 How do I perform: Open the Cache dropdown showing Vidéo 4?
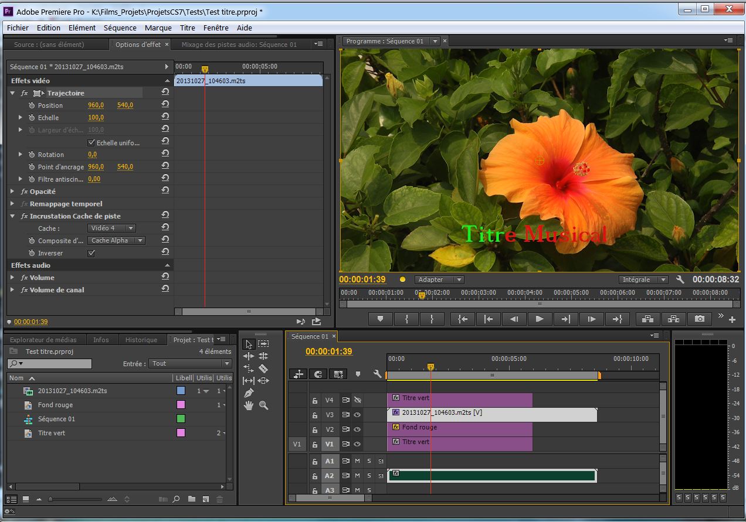click(111, 228)
